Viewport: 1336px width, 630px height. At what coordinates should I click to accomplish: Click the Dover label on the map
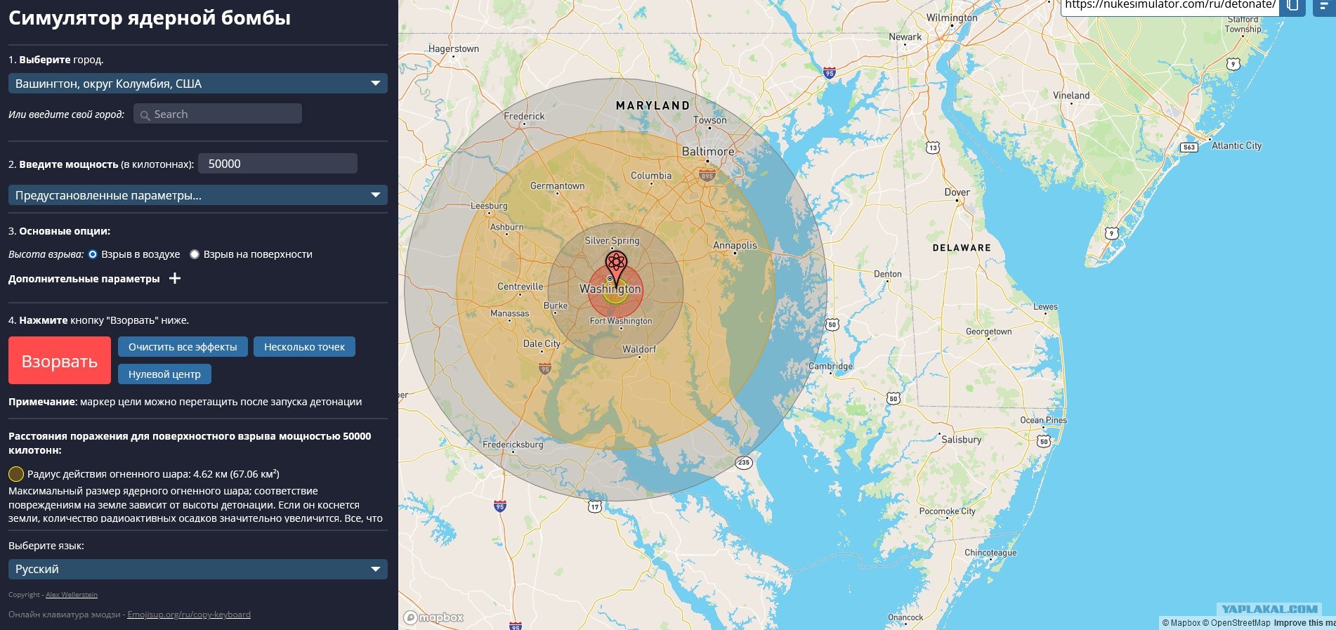pos(957,192)
